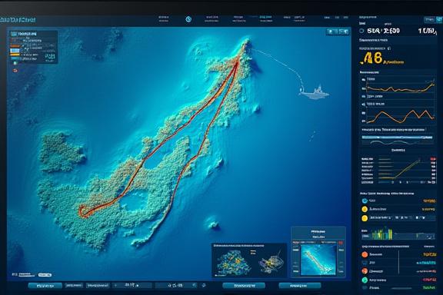The image size is (443, 295).
Task: Click the horizontal cyan slider bar under the line charts
Action: tap(397, 138)
